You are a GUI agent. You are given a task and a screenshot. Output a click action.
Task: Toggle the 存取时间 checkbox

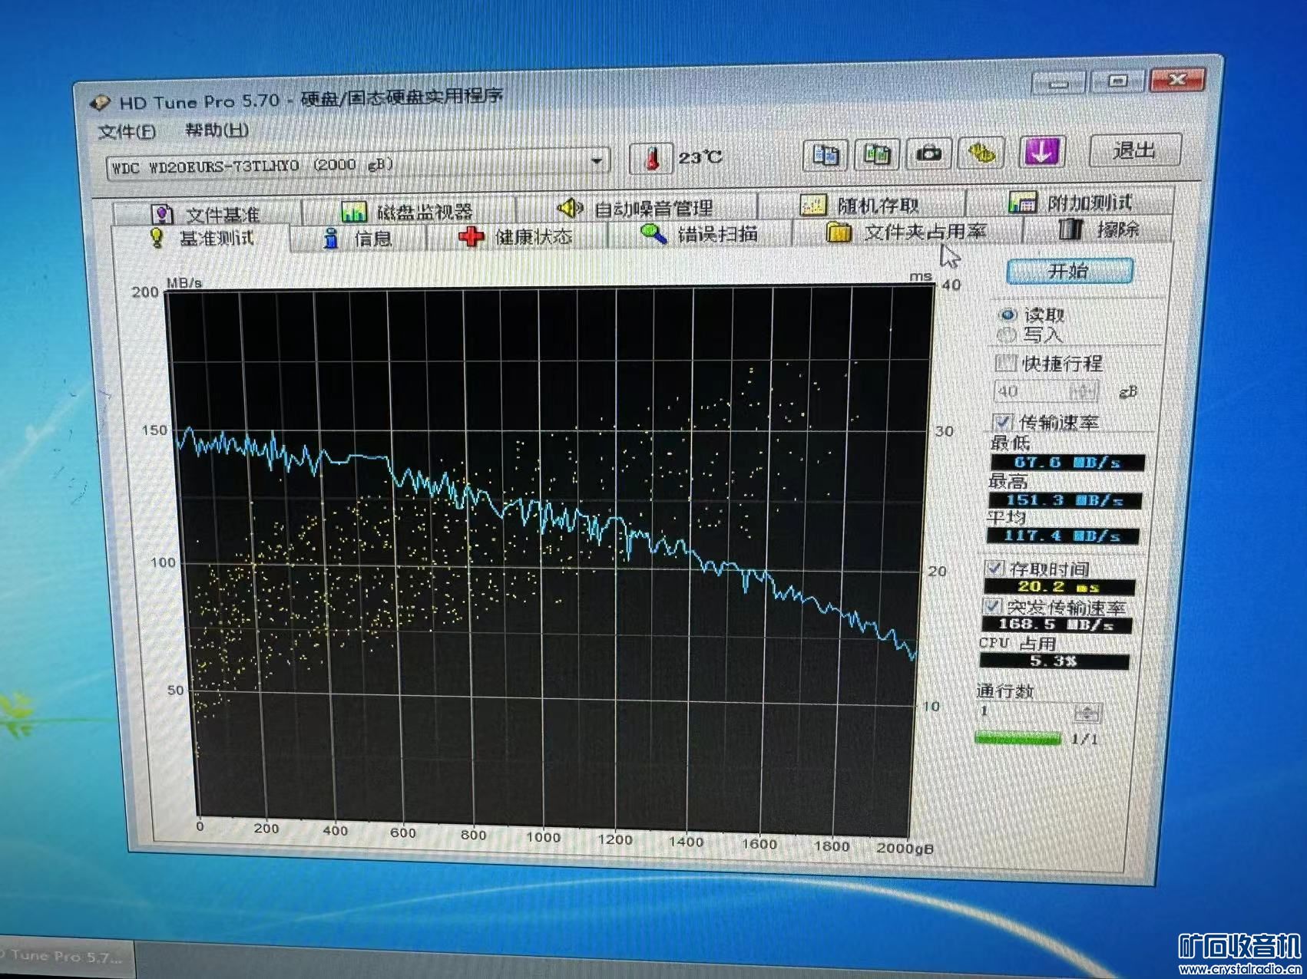[x=995, y=568]
